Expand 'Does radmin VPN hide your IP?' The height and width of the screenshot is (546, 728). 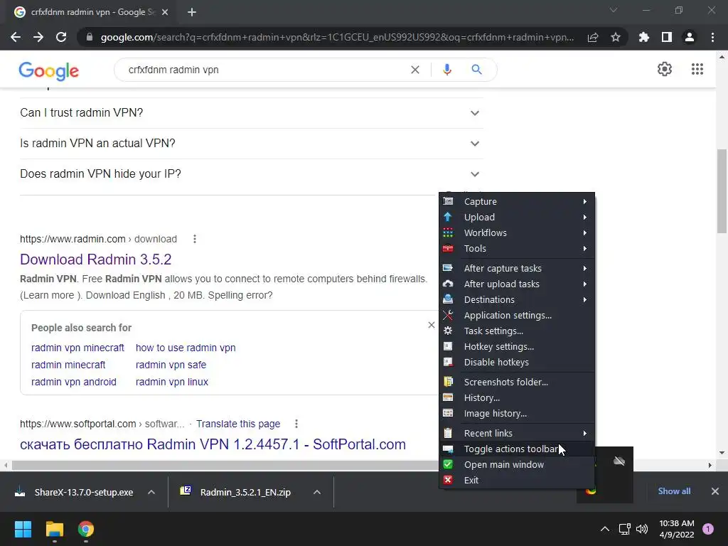[251, 174]
